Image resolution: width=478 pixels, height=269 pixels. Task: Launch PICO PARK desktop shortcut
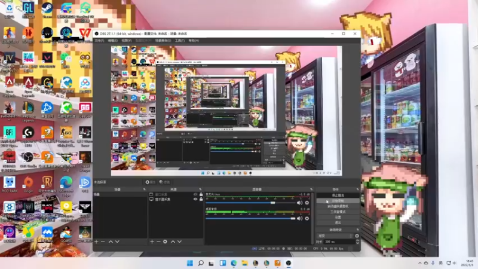coord(10,184)
